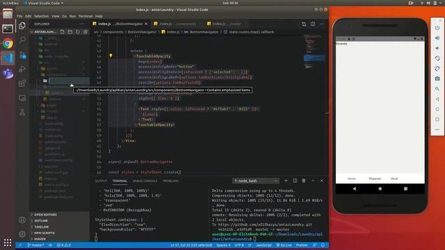The image size is (445, 250).
Task: Open the Remote Explorer view
Action: [22, 98]
